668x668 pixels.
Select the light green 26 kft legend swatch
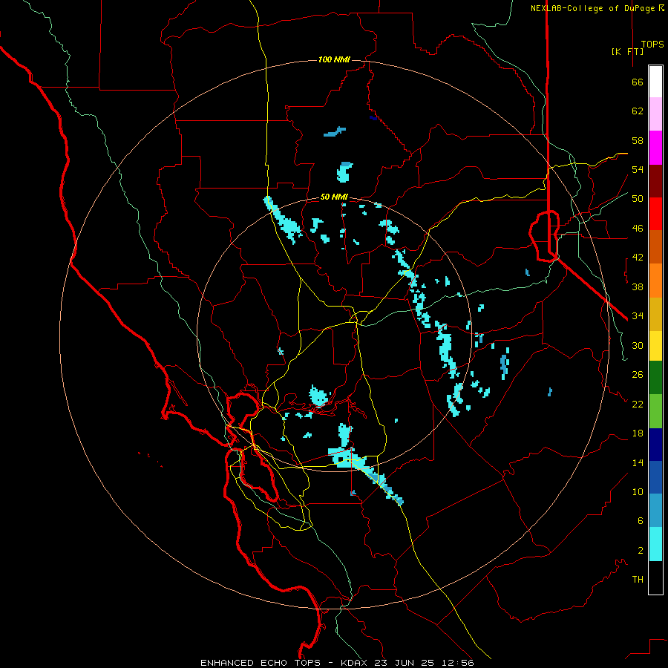pyautogui.click(x=655, y=411)
